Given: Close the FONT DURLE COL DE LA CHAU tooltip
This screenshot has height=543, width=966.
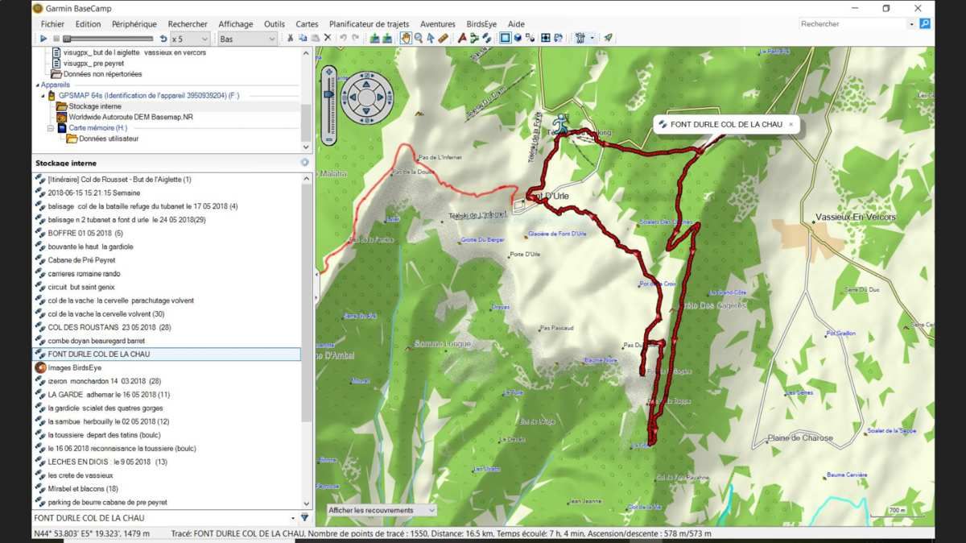Looking at the screenshot, I should 791,124.
